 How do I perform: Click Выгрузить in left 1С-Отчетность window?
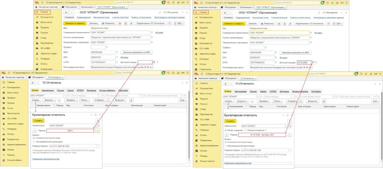click(120, 100)
